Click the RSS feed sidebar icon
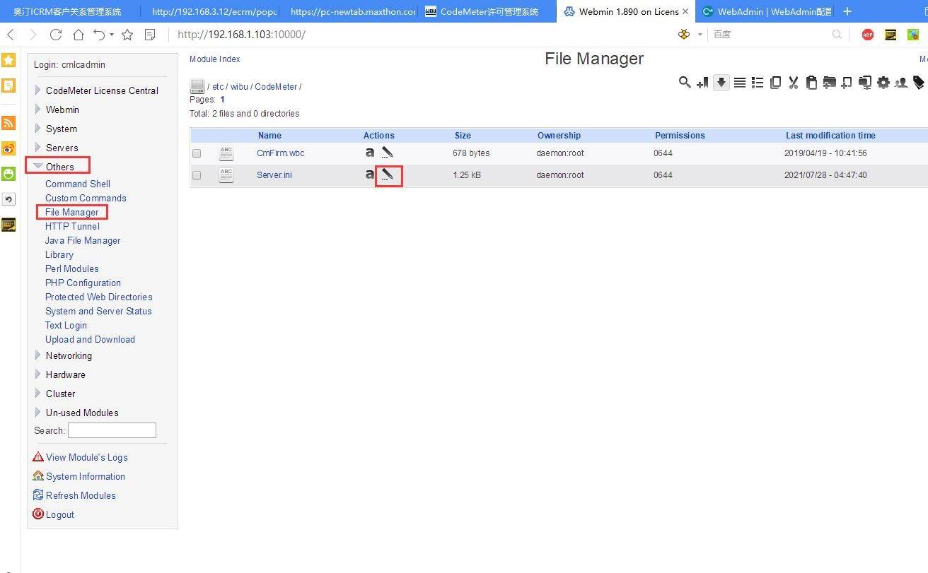 [8, 123]
